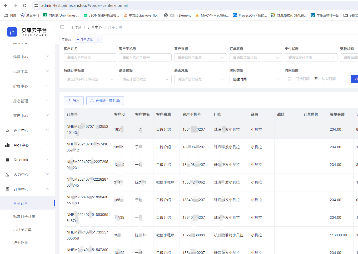Image resolution: width=358 pixels, height=254 pixels.
Task: Collapse the sidebar with the hamburger icon
Action: 62,27
